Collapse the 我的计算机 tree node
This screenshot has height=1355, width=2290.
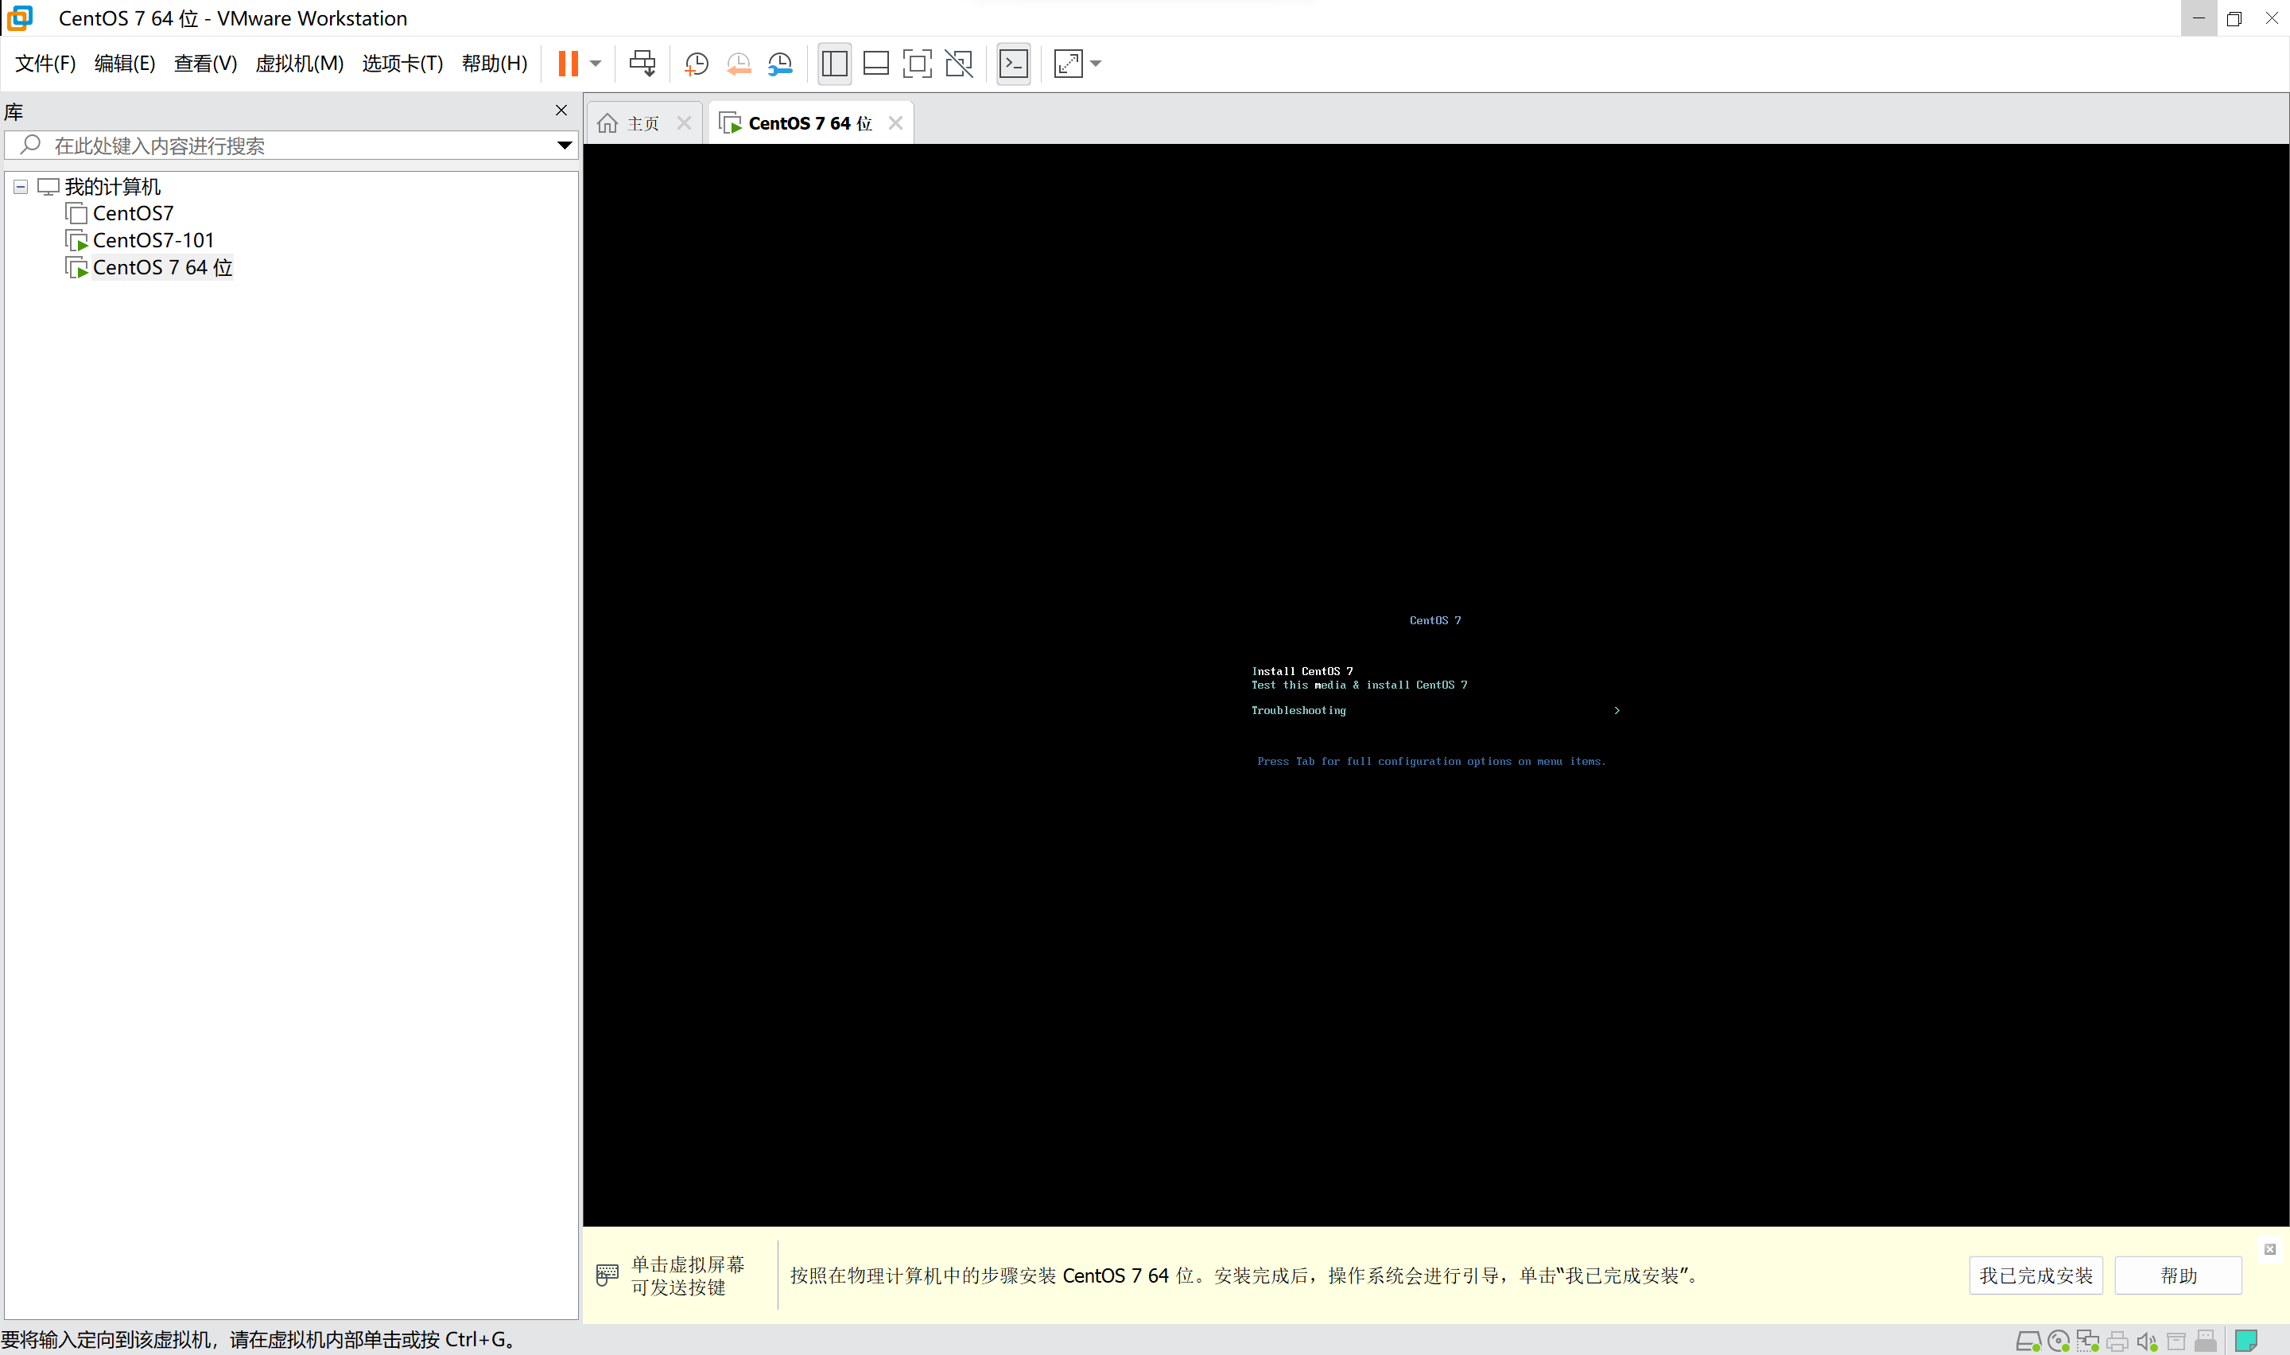pos(20,186)
